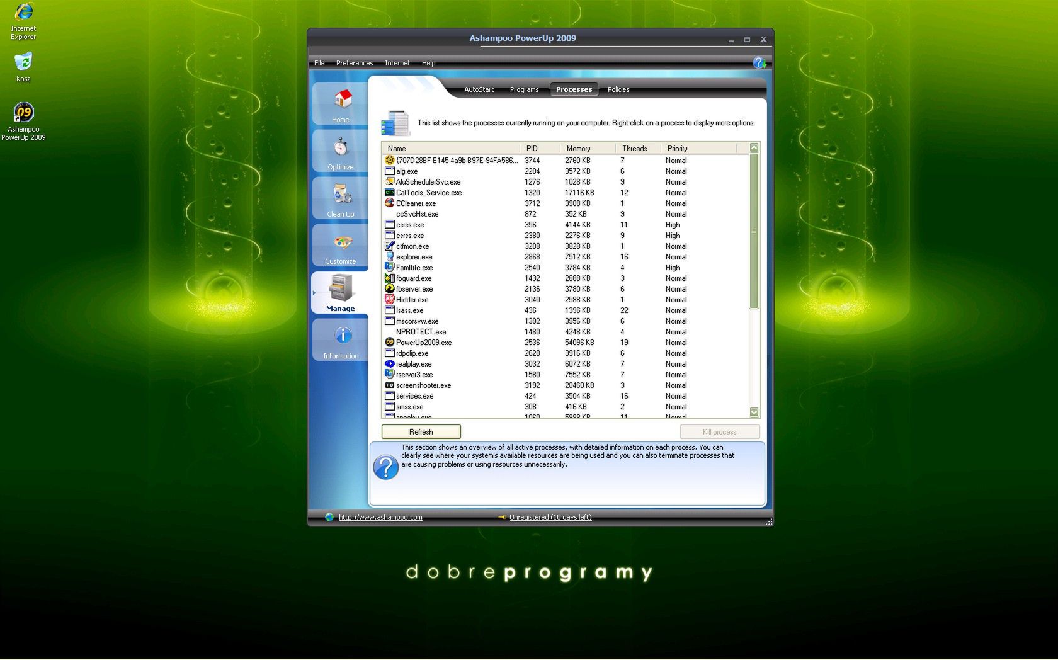Select the Kosz recycle bin icon
Image resolution: width=1058 pixels, height=660 pixels.
coord(23,67)
